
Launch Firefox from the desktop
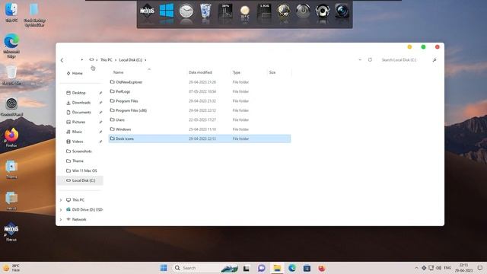11,137
